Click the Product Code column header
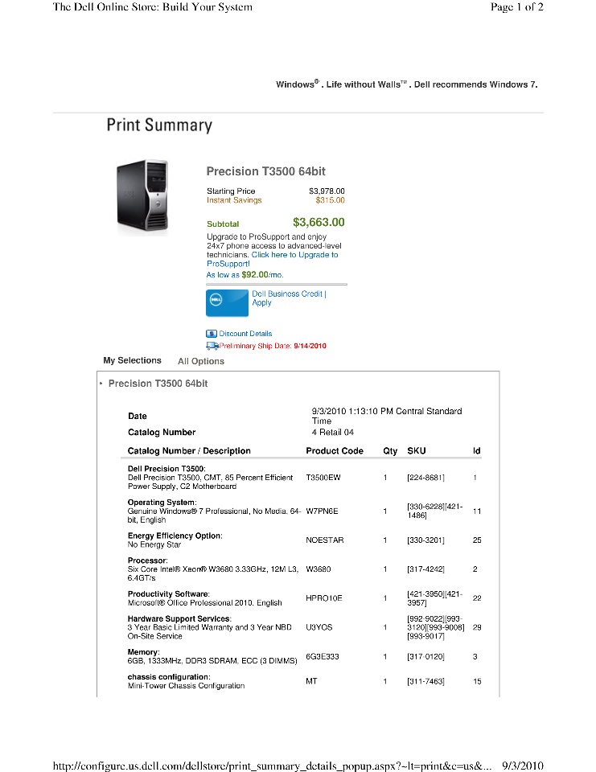 click(335, 450)
